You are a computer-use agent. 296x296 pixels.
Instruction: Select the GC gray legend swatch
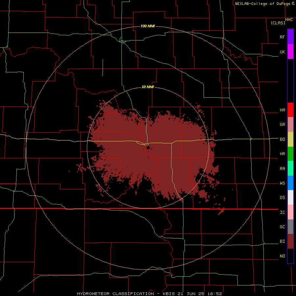tap(290, 227)
